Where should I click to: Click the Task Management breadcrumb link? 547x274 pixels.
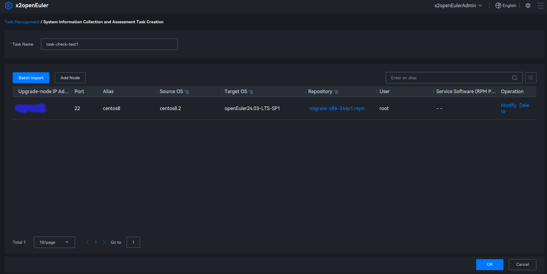[22, 22]
